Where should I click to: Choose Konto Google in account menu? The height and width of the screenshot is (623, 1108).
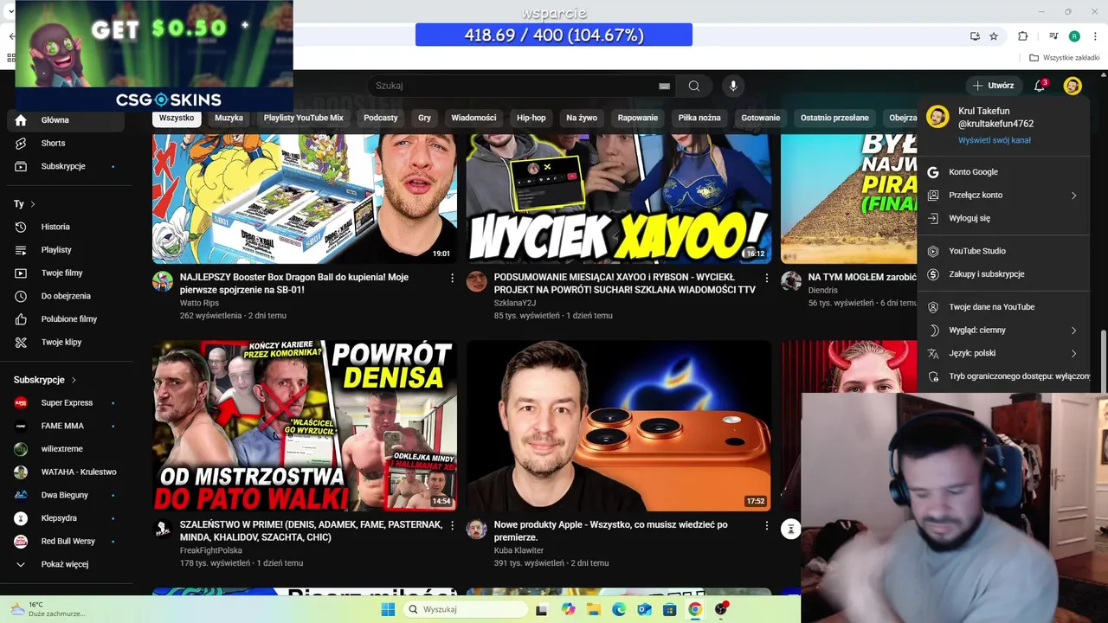coord(1003,172)
